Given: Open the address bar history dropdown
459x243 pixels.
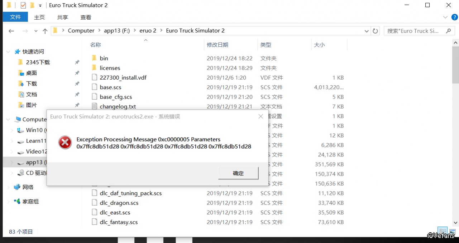Looking at the screenshot, I should [367, 31].
